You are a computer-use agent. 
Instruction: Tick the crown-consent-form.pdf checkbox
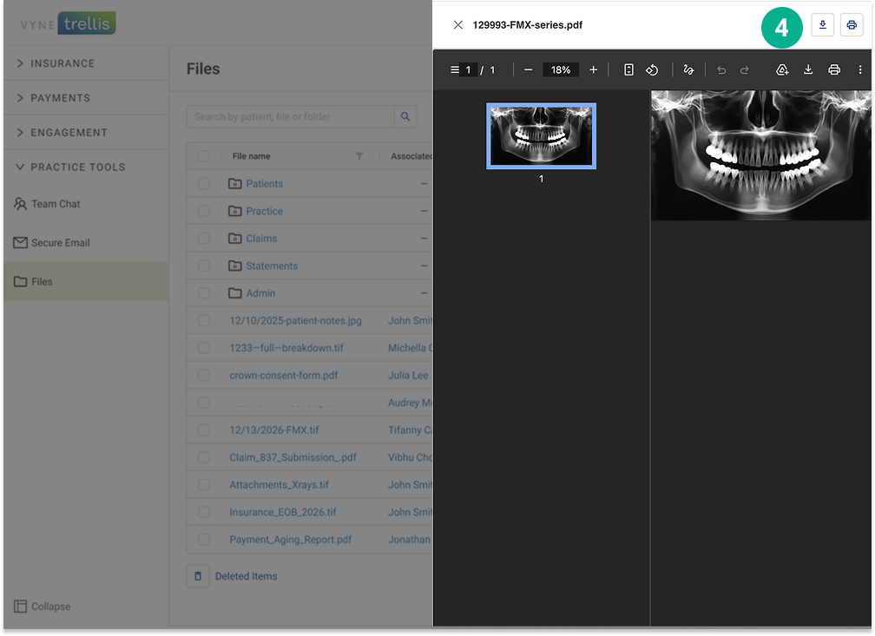[x=203, y=376]
